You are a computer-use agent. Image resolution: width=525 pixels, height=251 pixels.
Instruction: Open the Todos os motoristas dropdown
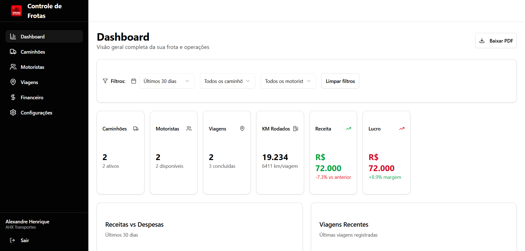[x=288, y=81]
